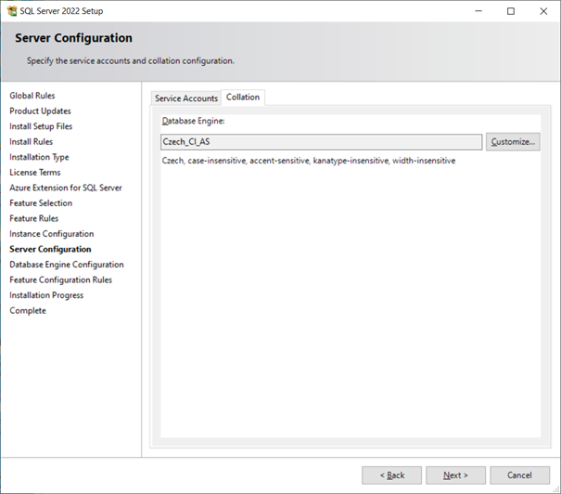This screenshot has width=561, height=494.
Task: Click Install Rules step
Action: 32,142
